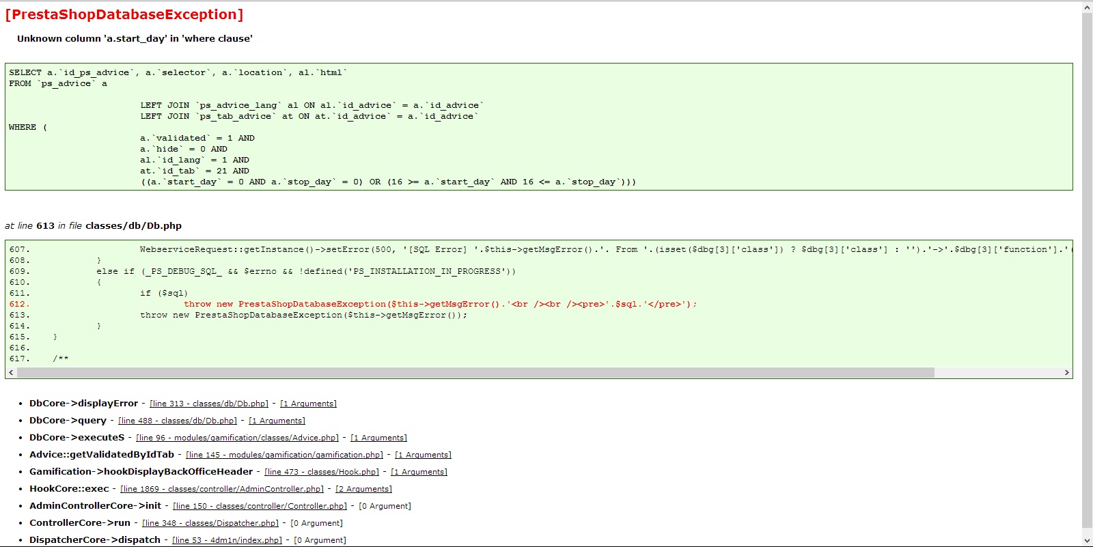
Task: Open the 'line 473 - classes/Hook.php' link
Action: click(322, 472)
